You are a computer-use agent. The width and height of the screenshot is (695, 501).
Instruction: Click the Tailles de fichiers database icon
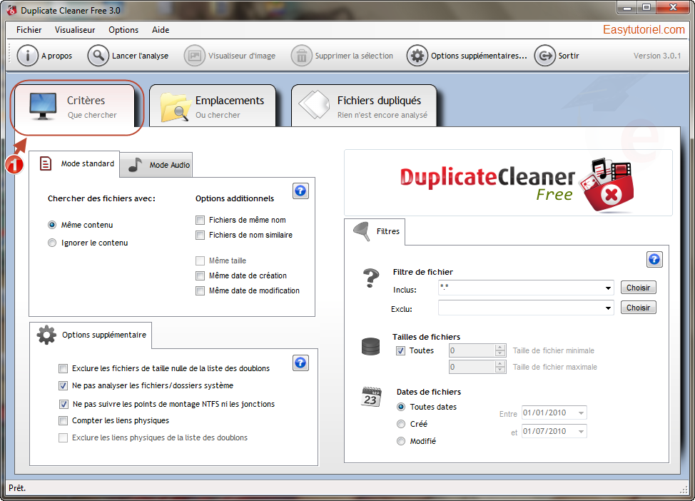(x=370, y=347)
